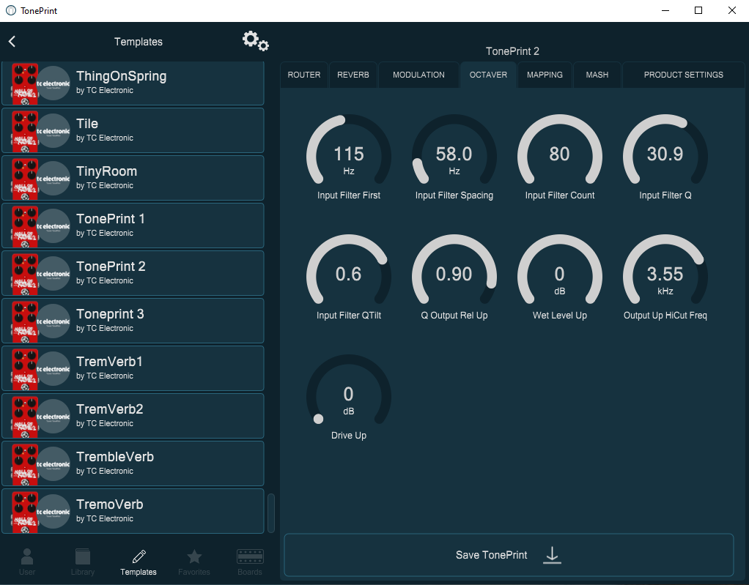
Task: Close the TonePrint window
Action: tap(732, 10)
